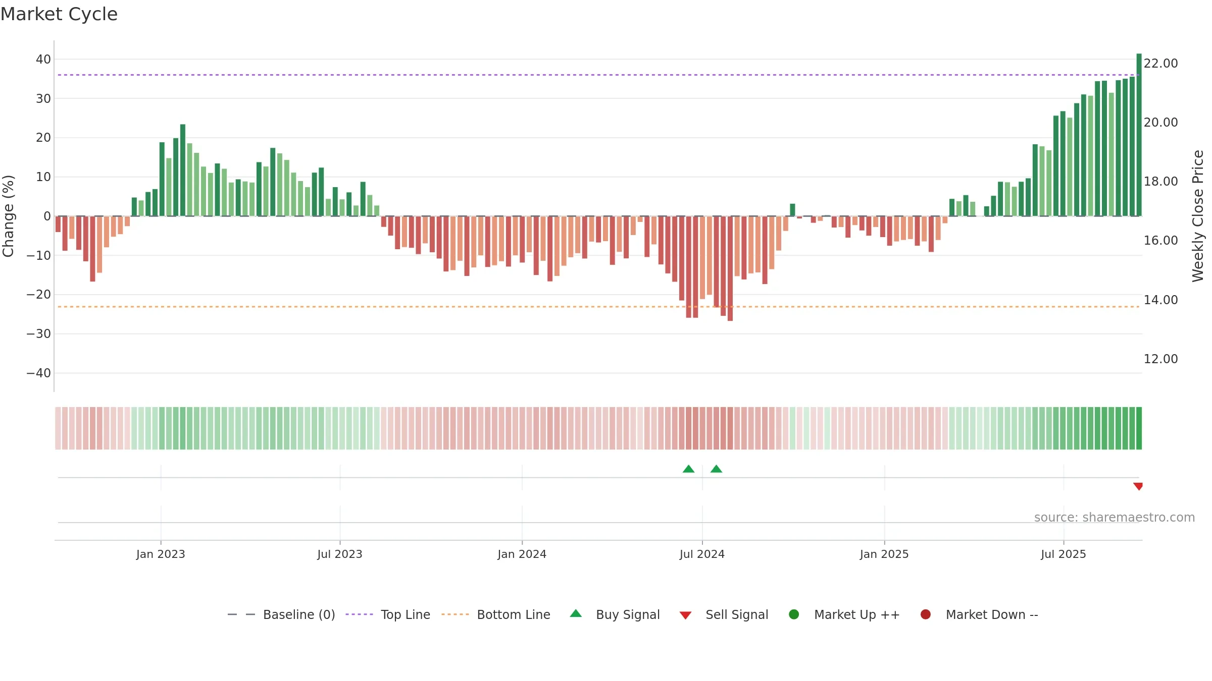Click the second buy signal marker after Jul 2024

pos(716,469)
